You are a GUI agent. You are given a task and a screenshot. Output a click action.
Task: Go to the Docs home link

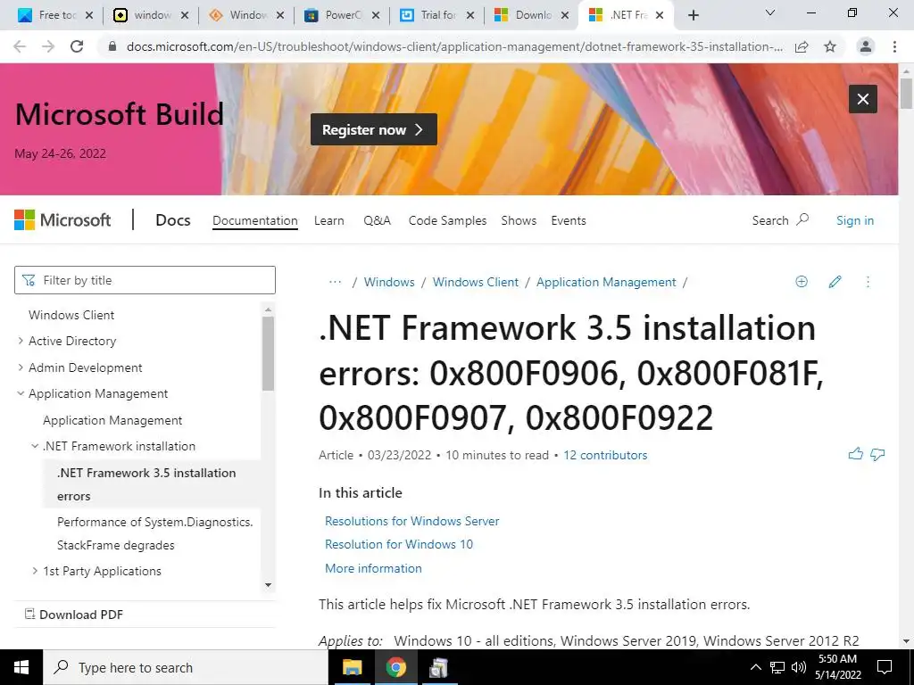pos(172,220)
